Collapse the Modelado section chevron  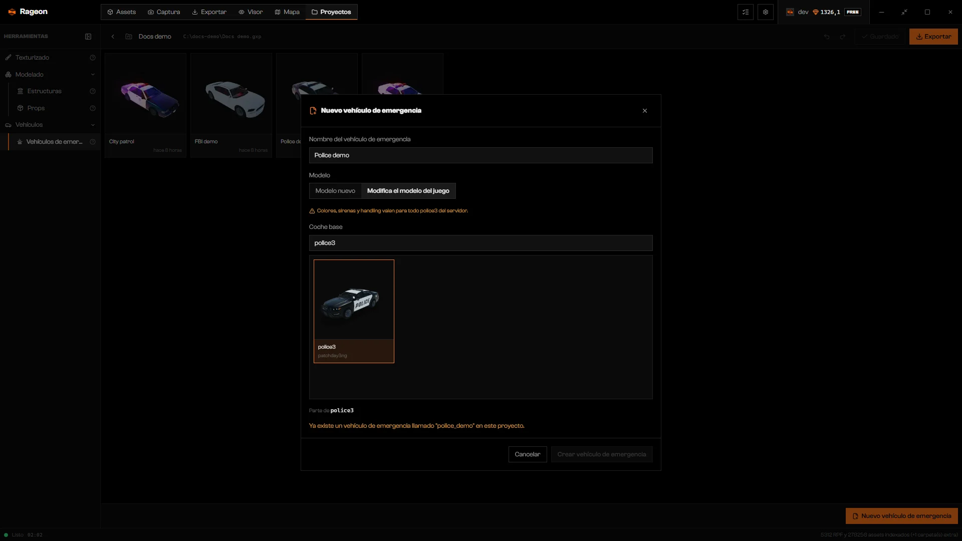coord(93,75)
